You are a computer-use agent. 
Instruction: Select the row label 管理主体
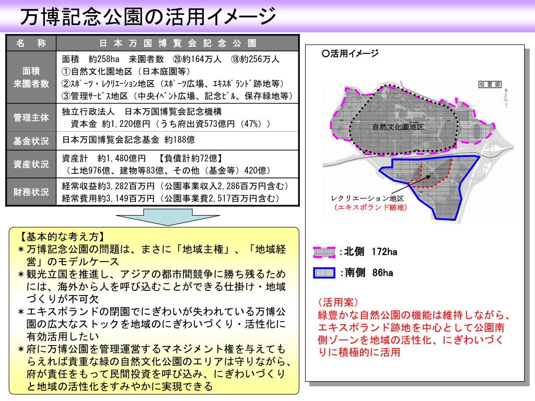[x=31, y=117]
